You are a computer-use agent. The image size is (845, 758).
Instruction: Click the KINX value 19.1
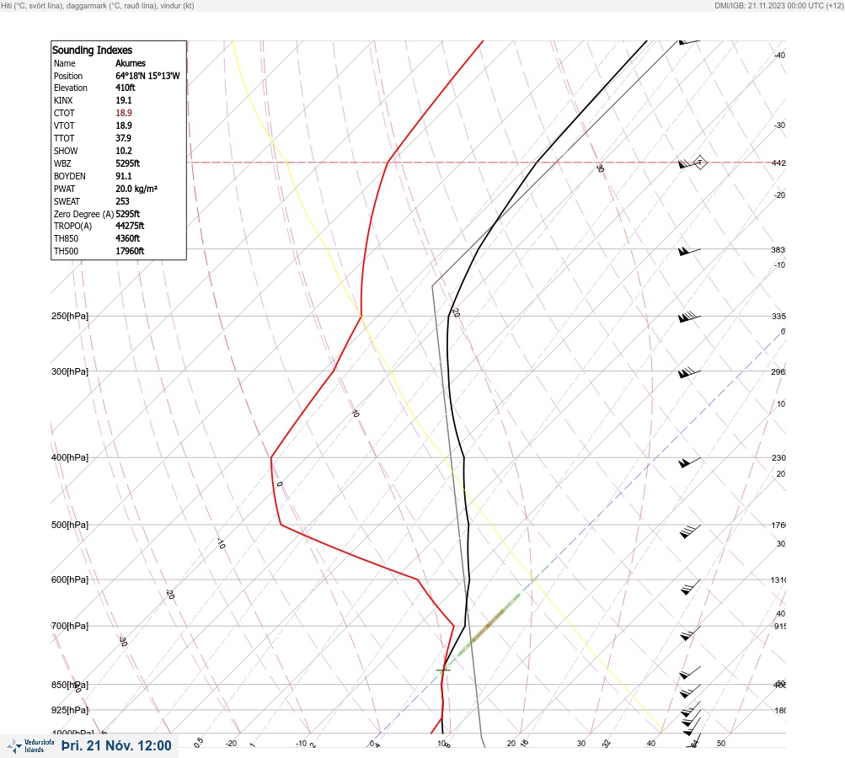123,100
